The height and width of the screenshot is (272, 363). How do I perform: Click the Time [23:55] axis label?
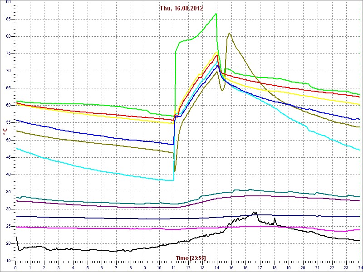191,257
